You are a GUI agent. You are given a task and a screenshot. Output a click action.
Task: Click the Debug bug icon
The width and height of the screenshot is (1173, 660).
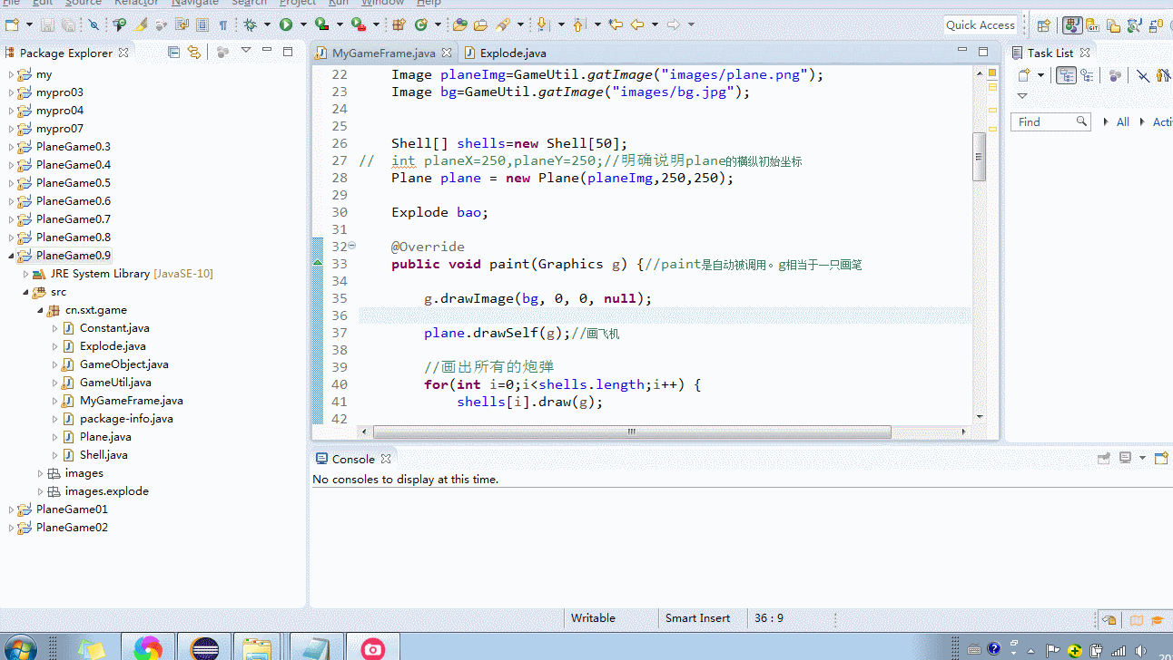tap(251, 25)
